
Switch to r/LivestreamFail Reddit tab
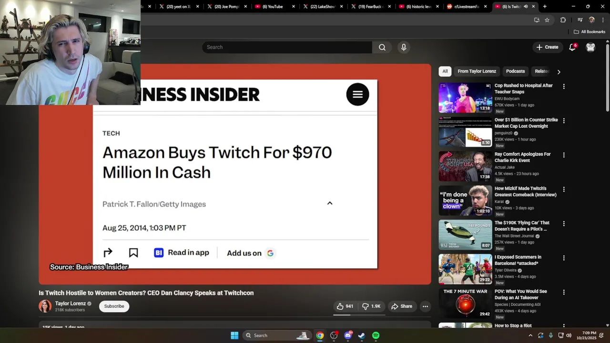[466, 7]
